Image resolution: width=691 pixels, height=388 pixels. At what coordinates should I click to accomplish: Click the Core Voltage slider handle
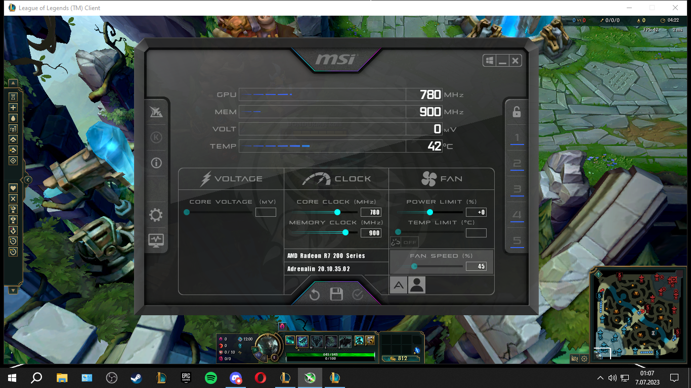pos(187,212)
